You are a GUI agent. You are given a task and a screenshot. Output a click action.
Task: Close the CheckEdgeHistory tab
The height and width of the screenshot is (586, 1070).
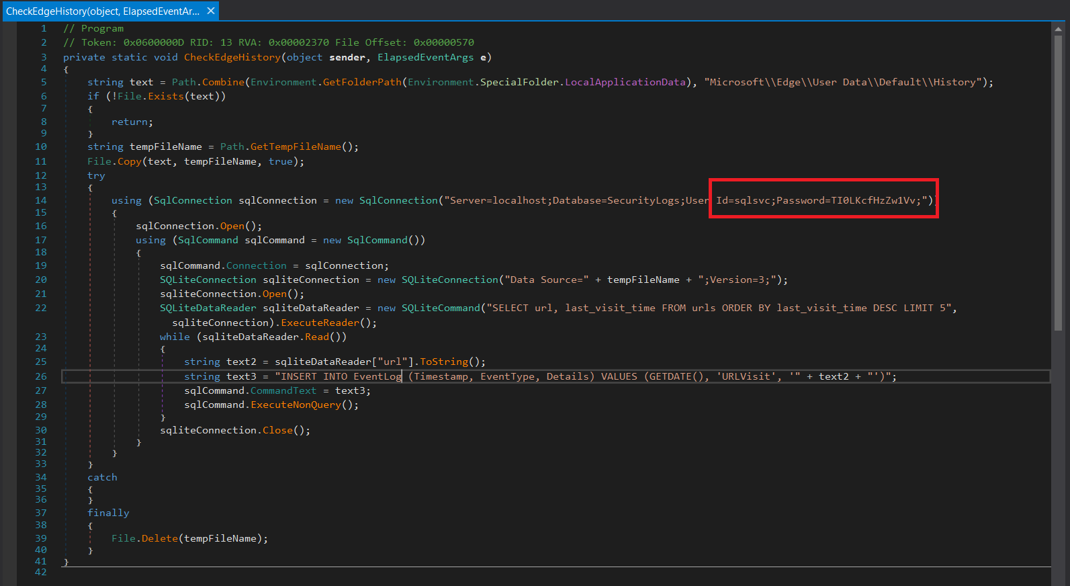coord(211,11)
